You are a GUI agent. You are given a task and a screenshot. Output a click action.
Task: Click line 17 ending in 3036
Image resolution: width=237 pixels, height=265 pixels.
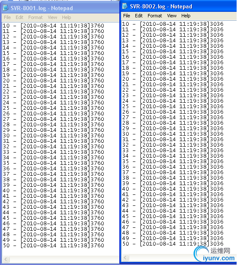[173, 63]
